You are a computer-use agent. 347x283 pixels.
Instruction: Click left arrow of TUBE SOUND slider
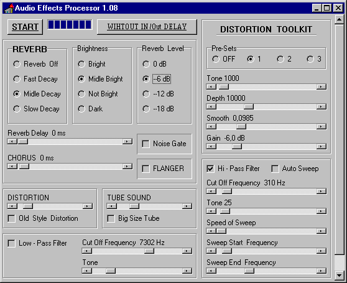pyautogui.click(x=112, y=206)
